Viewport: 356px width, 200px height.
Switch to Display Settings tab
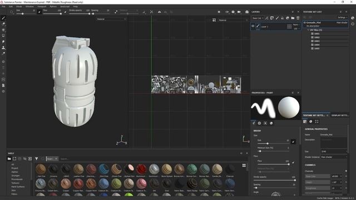pos(340,116)
